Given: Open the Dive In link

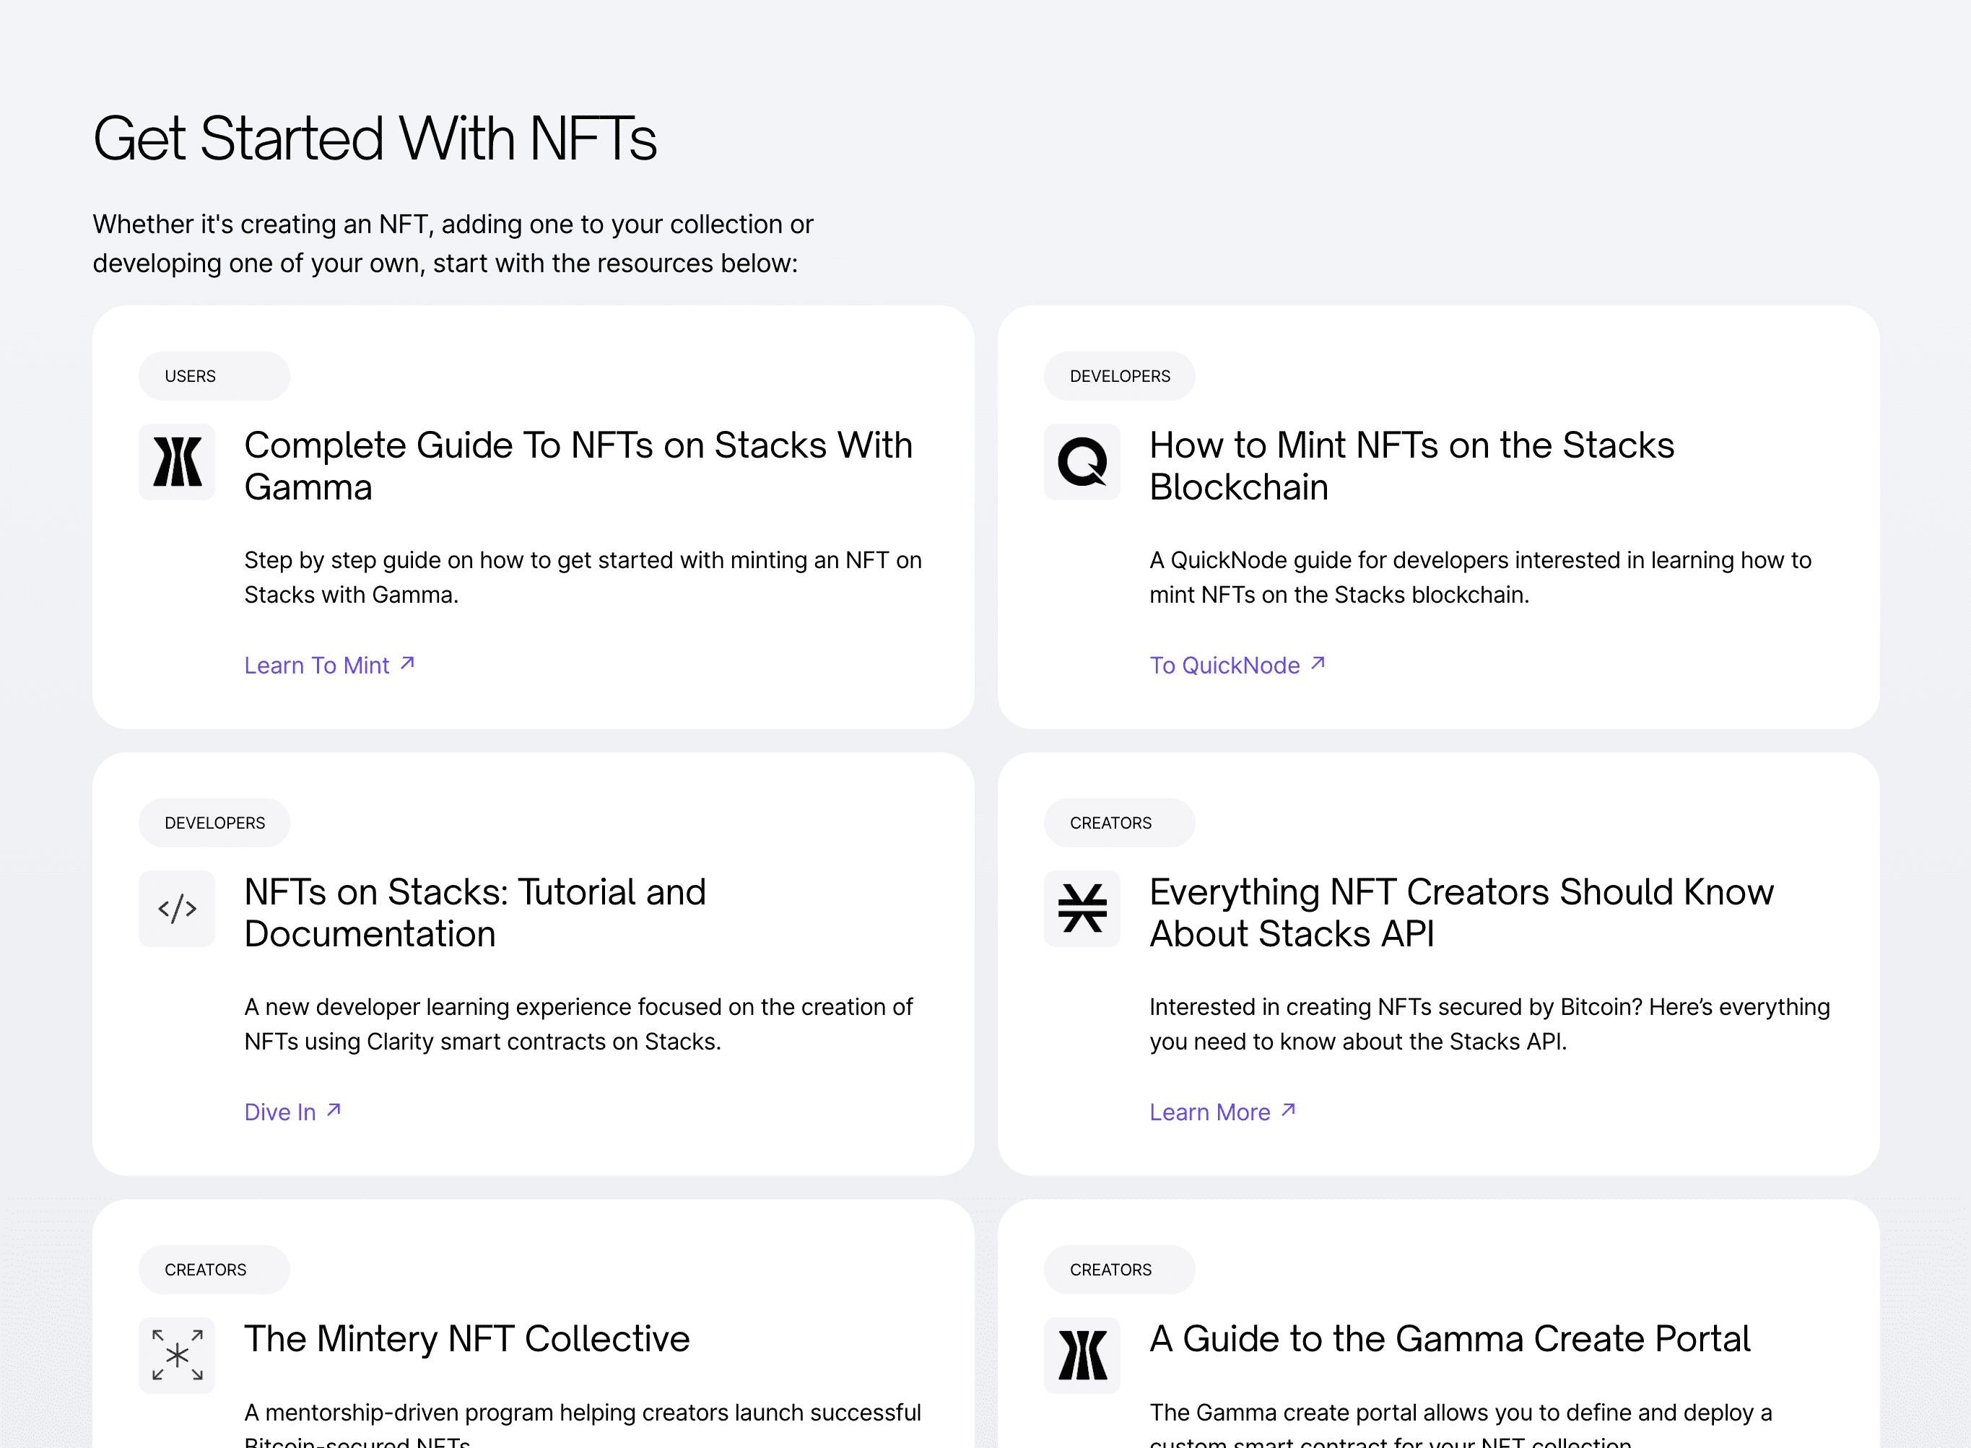Looking at the screenshot, I should pos(293,1112).
